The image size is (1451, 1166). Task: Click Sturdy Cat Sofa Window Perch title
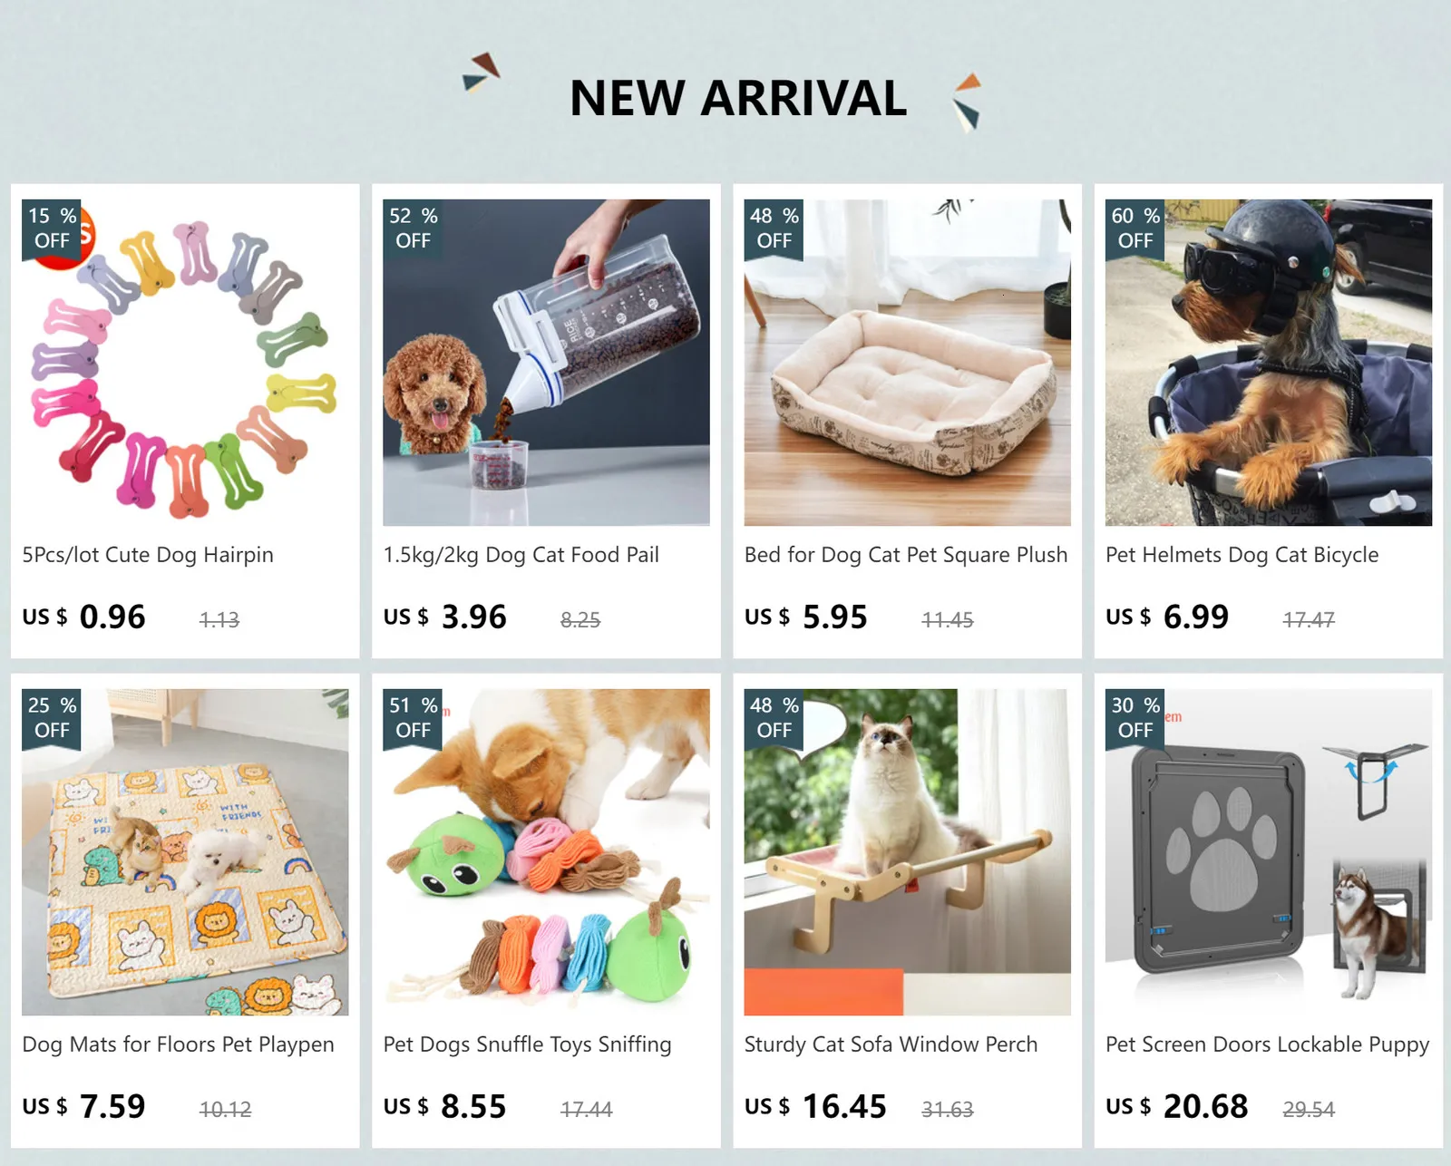pos(891,1045)
